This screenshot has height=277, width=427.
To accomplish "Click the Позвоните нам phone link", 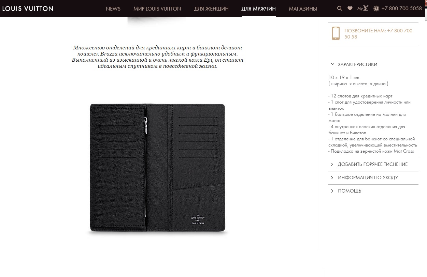I will 378,34.
